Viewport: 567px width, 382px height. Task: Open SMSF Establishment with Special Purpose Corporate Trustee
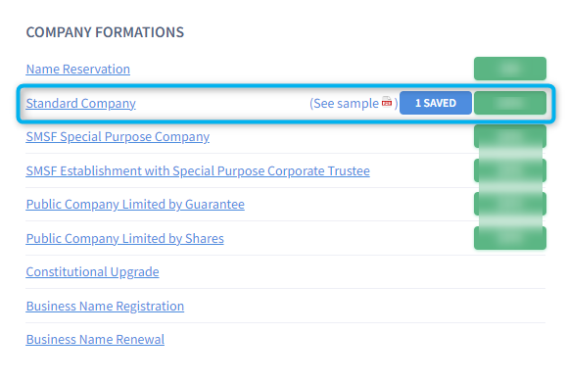tap(198, 170)
